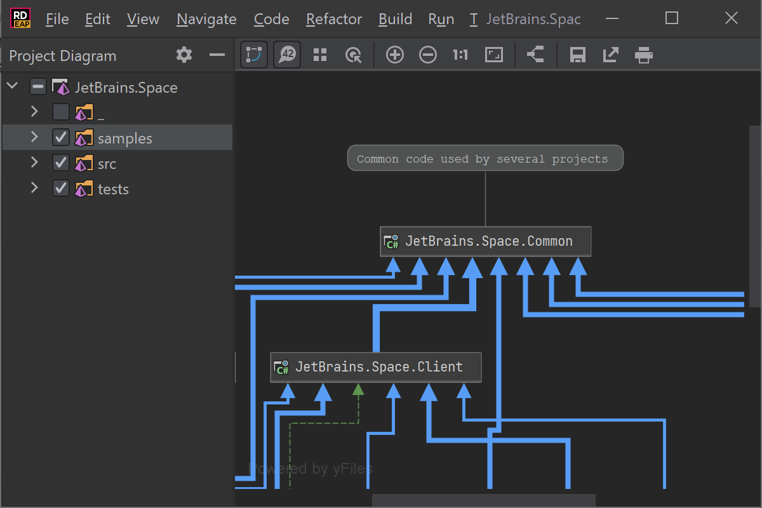Image resolution: width=762 pixels, height=508 pixels.
Task: Open the View menu
Action: [x=143, y=19]
